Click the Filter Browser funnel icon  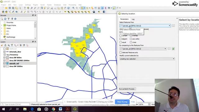[8, 19]
